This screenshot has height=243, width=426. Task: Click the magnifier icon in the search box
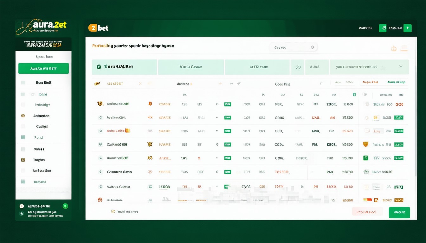pos(312,47)
